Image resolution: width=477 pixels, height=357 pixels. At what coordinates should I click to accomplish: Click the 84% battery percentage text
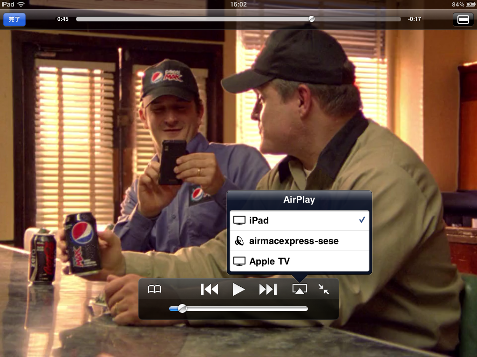tap(458, 4)
